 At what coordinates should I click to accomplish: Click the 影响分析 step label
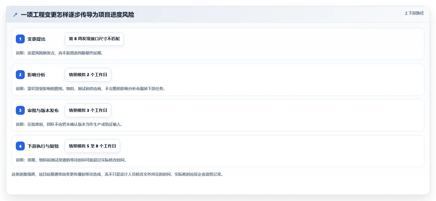[36, 75]
